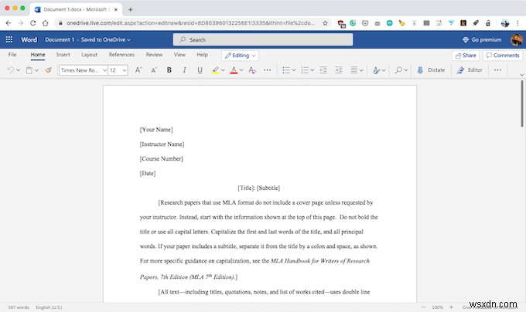Click the Share button
This screenshot has height=312, width=526.
[466, 56]
